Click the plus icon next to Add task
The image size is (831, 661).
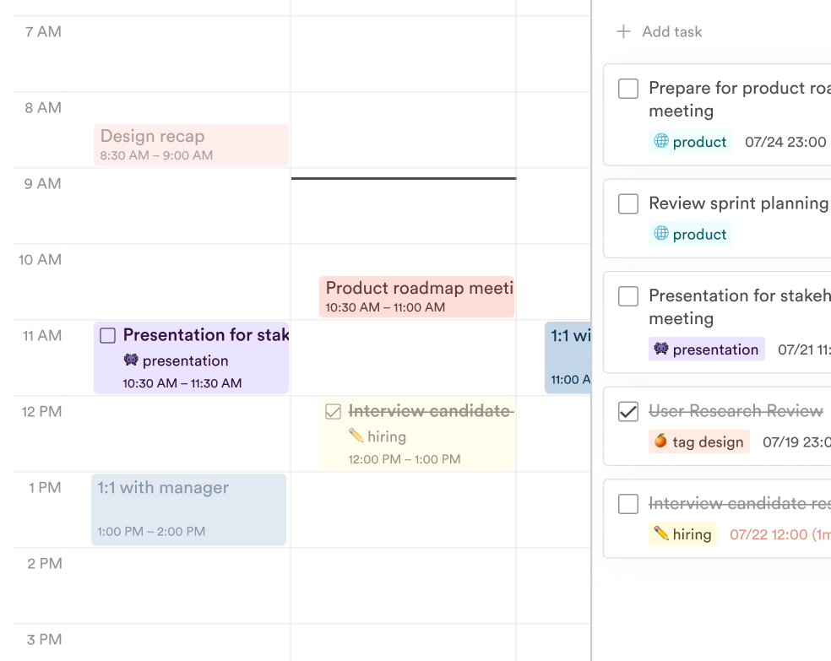[623, 31]
